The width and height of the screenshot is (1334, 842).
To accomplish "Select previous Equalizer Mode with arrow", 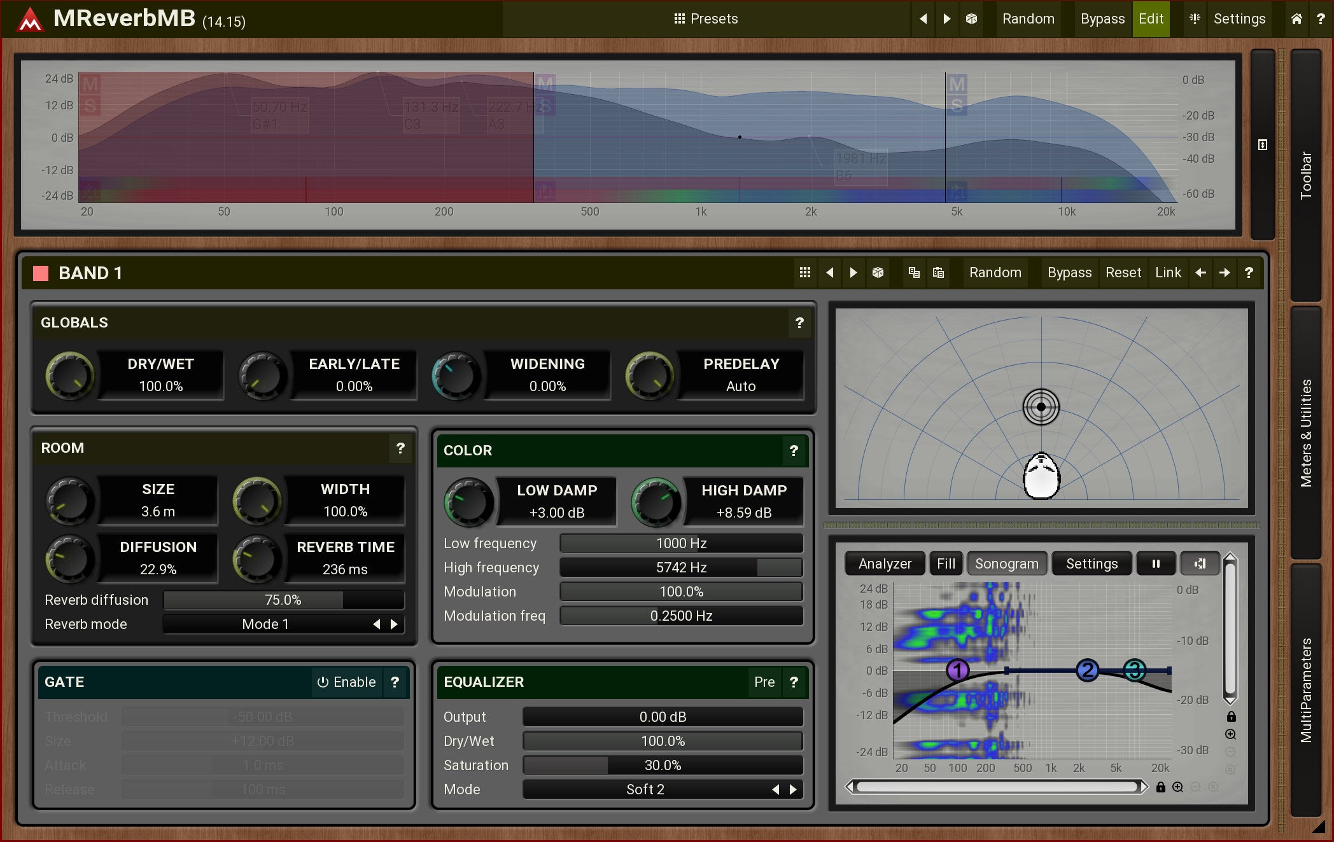I will [775, 789].
